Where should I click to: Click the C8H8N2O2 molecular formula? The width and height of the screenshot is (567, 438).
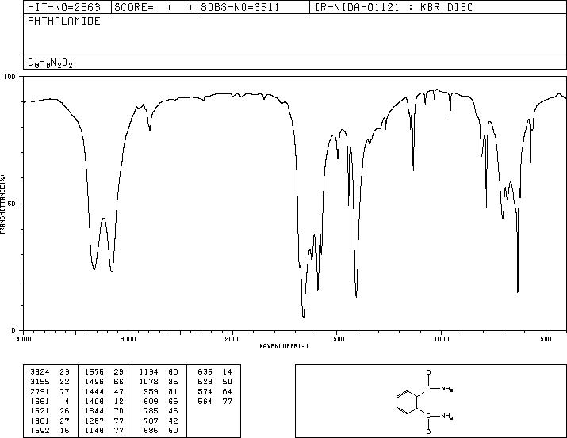tap(50, 63)
